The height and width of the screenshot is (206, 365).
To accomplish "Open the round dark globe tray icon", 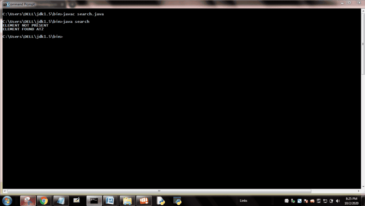I will (319, 201).
